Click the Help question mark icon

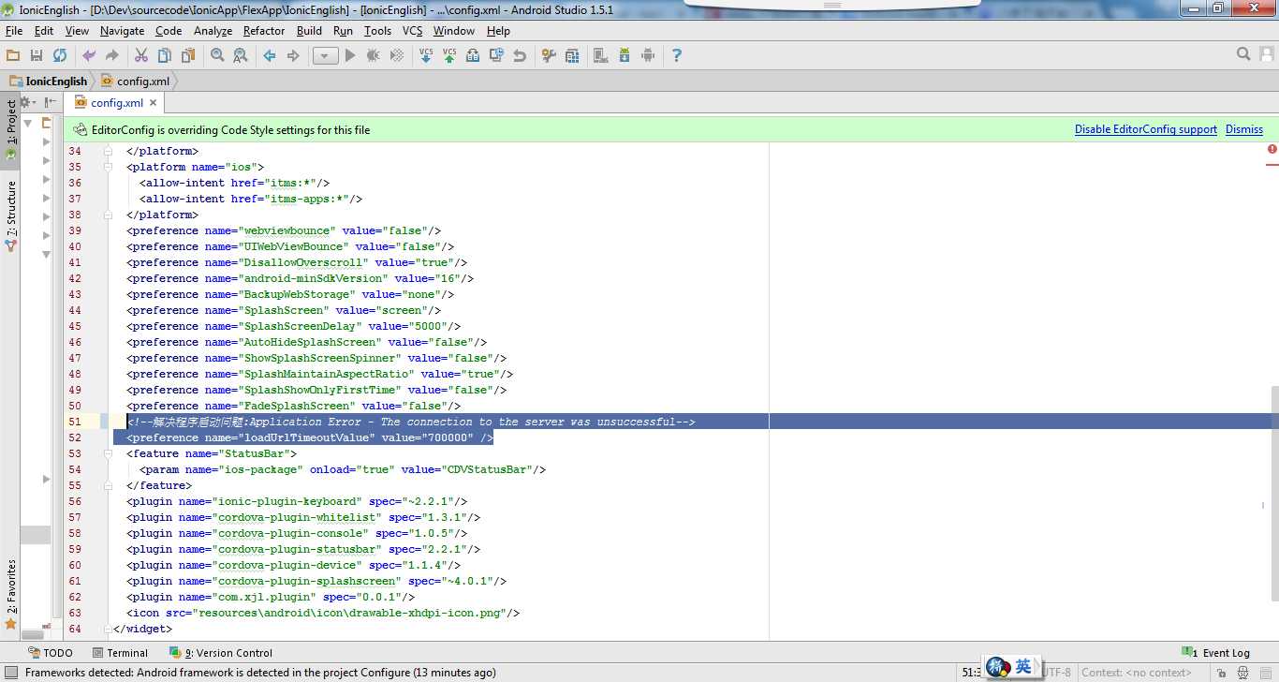(x=677, y=56)
